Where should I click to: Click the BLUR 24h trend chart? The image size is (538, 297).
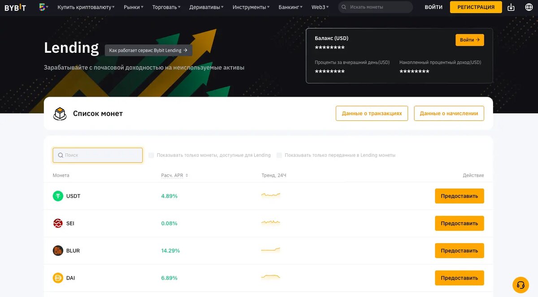pyautogui.click(x=271, y=250)
